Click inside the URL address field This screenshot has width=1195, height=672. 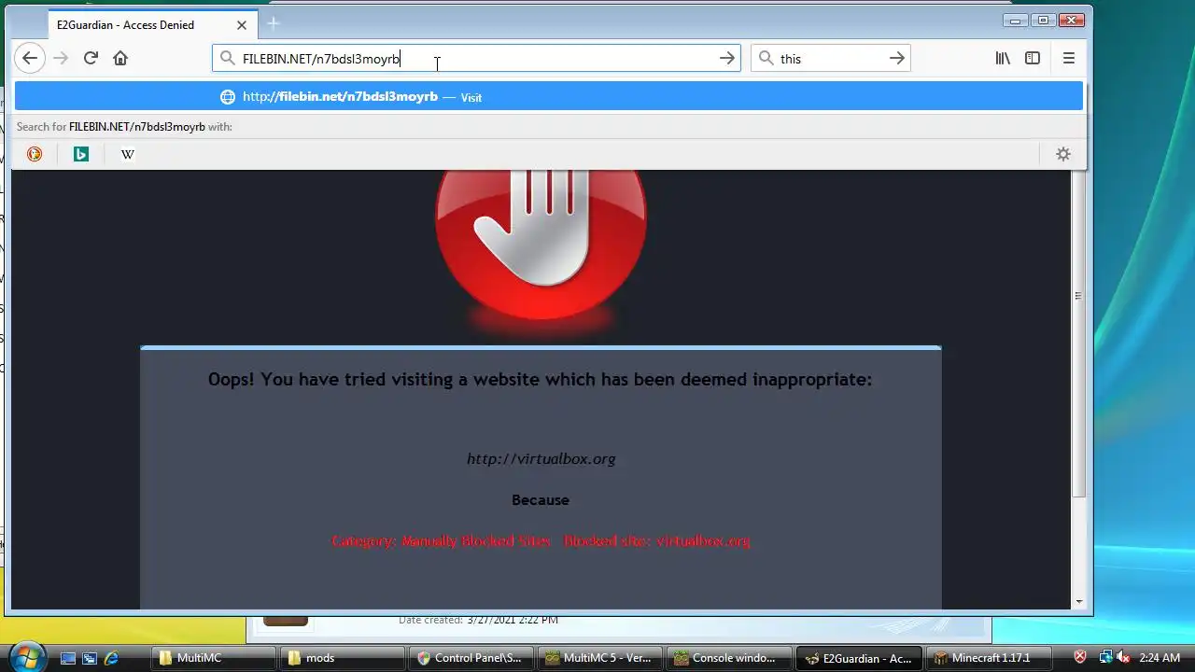click(x=476, y=58)
